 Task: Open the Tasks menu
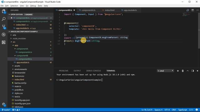pos(40,6)
